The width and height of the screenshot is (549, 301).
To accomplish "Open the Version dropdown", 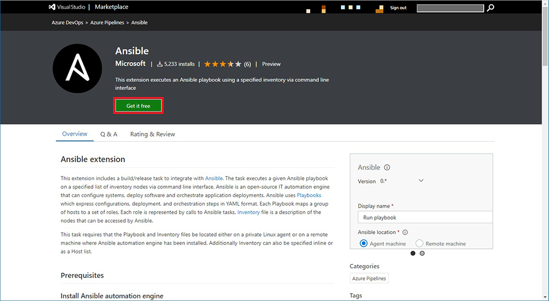I will pyautogui.click(x=421, y=181).
